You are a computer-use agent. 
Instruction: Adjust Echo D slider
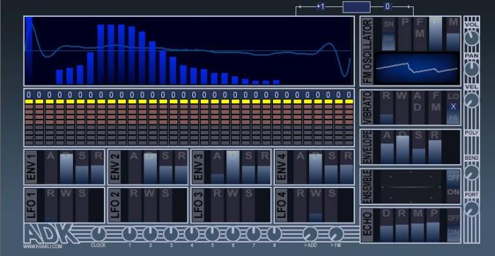[x=386, y=226]
